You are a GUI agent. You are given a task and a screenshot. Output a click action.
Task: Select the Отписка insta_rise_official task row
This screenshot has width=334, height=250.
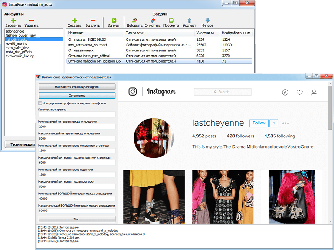coord(159,56)
